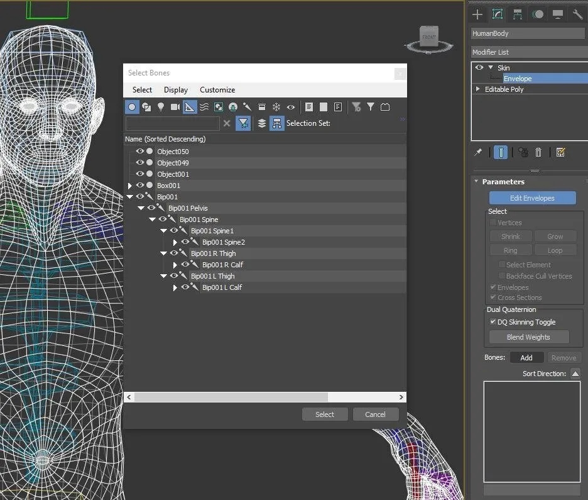Image resolution: width=588 pixels, height=500 pixels.
Task: Switch to sort by hierarchy icon
Action: [x=277, y=123]
